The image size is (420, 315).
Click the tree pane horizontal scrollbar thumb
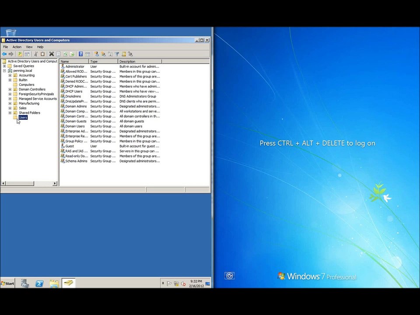(20, 183)
